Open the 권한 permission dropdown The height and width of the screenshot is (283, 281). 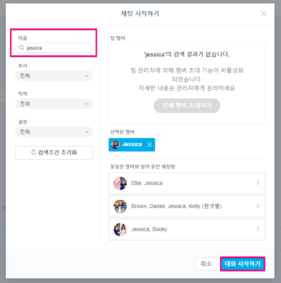point(54,132)
